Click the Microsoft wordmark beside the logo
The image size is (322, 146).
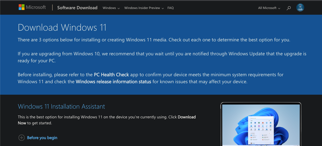35,7
